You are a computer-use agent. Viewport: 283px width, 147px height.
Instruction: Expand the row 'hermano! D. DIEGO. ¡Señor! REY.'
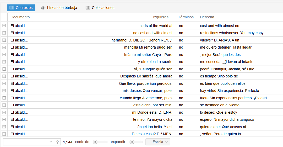coord(4,40)
